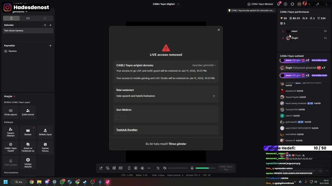
Task: Click the record button in bottom toolbar
Action: [136, 168]
